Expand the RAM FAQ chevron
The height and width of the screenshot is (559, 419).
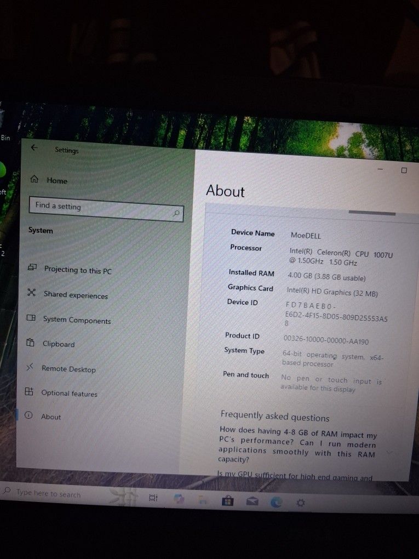pyautogui.click(x=389, y=452)
